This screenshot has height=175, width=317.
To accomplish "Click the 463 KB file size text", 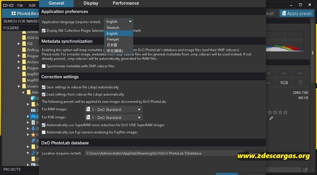I will [x=303, y=98].
